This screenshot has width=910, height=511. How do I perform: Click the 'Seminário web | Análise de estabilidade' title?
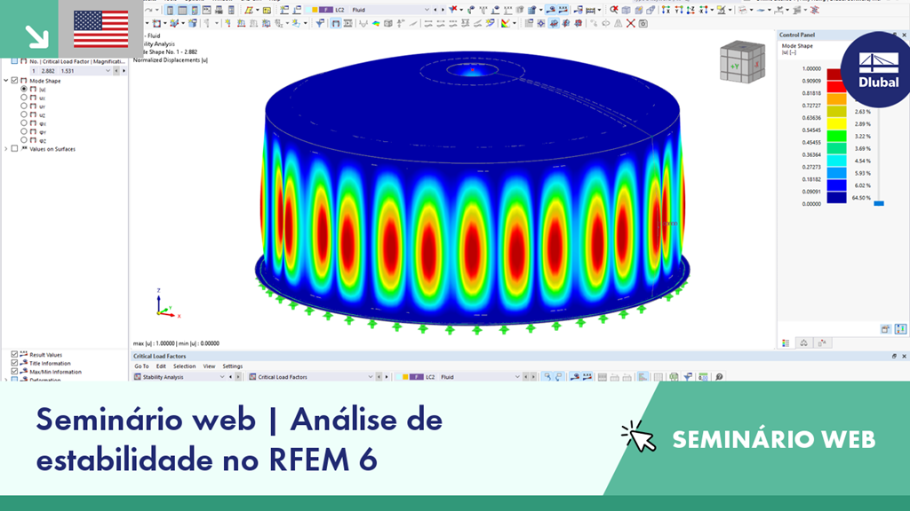pos(239,439)
